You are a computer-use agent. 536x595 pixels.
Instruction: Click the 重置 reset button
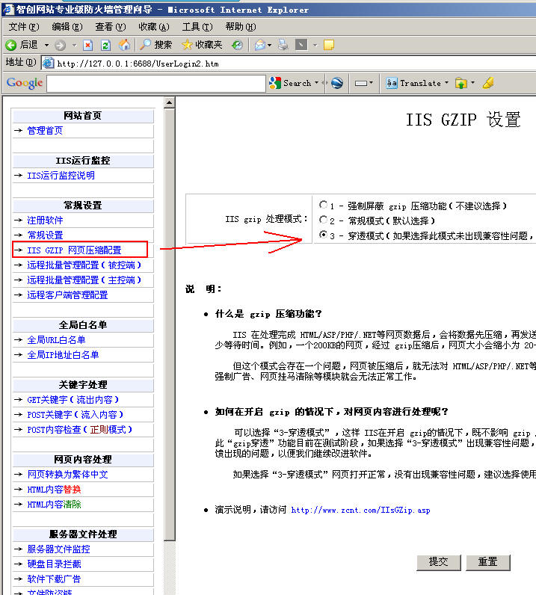coord(488,562)
